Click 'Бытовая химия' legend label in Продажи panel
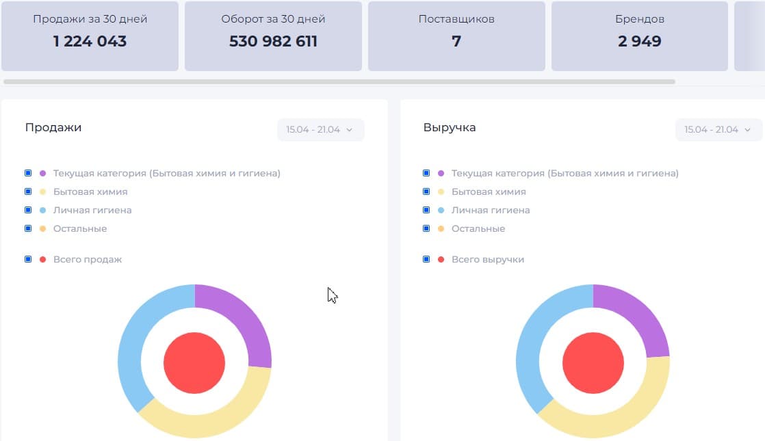 point(90,191)
